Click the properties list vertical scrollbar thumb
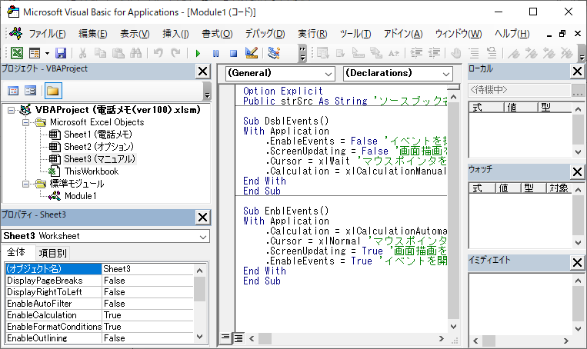The height and width of the screenshot is (349, 587). pos(199,289)
